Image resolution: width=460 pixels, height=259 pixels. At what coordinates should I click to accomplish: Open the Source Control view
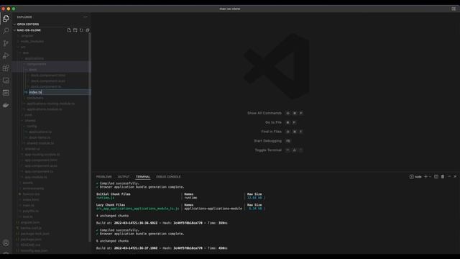click(x=6, y=43)
